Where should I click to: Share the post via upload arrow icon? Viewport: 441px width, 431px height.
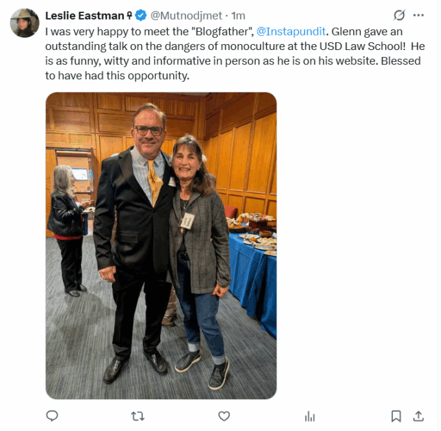(418, 416)
